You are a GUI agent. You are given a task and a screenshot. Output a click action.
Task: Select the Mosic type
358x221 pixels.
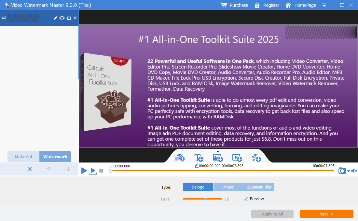[x=228, y=187]
